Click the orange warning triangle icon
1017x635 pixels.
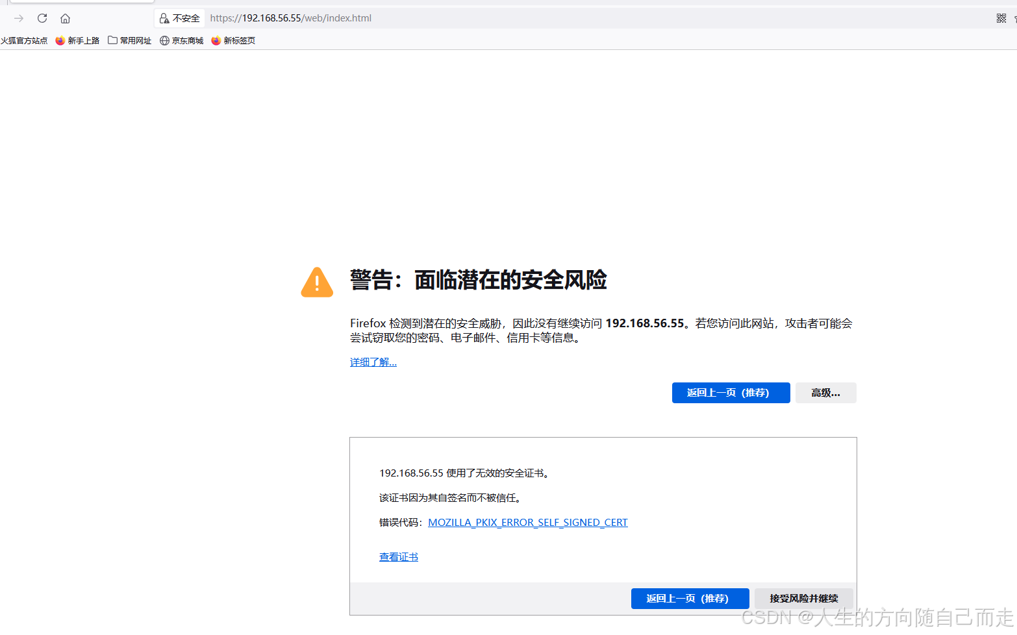pos(317,282)
